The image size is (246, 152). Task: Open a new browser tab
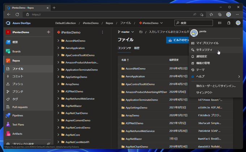pos(54,8)
